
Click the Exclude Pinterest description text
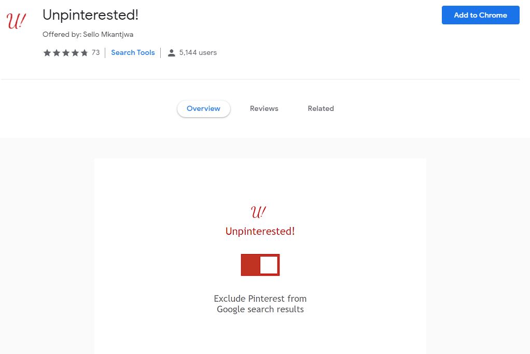[x=260, y=304]
